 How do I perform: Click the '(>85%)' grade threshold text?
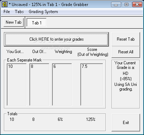[x=126, y=79]
